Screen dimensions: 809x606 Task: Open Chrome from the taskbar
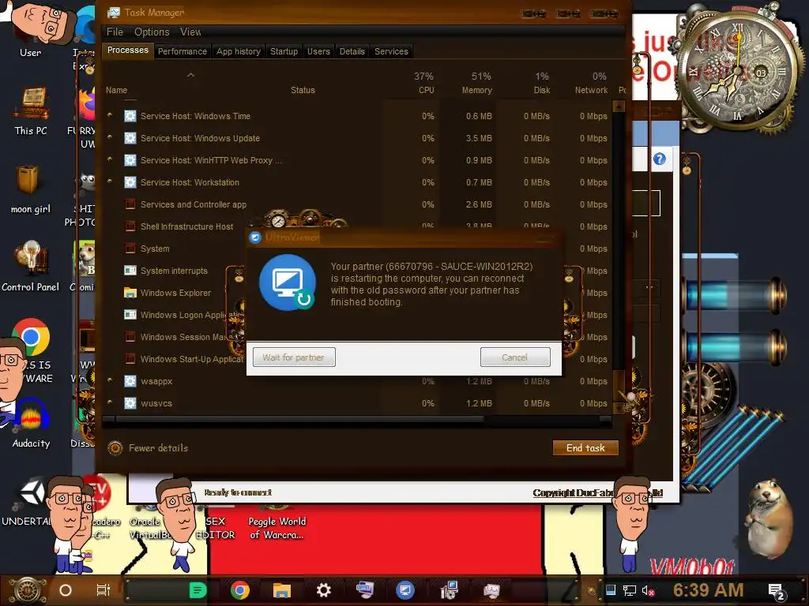240,590
